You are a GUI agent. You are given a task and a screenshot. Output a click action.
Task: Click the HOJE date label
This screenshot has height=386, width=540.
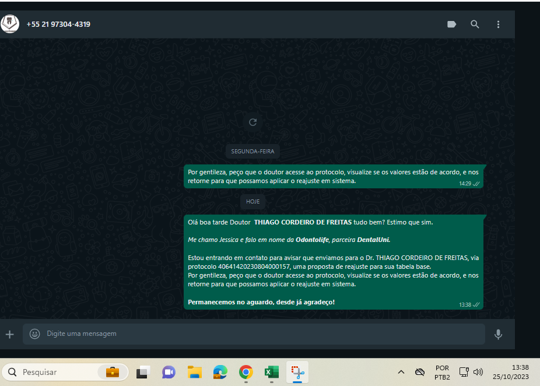pyautogui.click(x=253, y=202)
